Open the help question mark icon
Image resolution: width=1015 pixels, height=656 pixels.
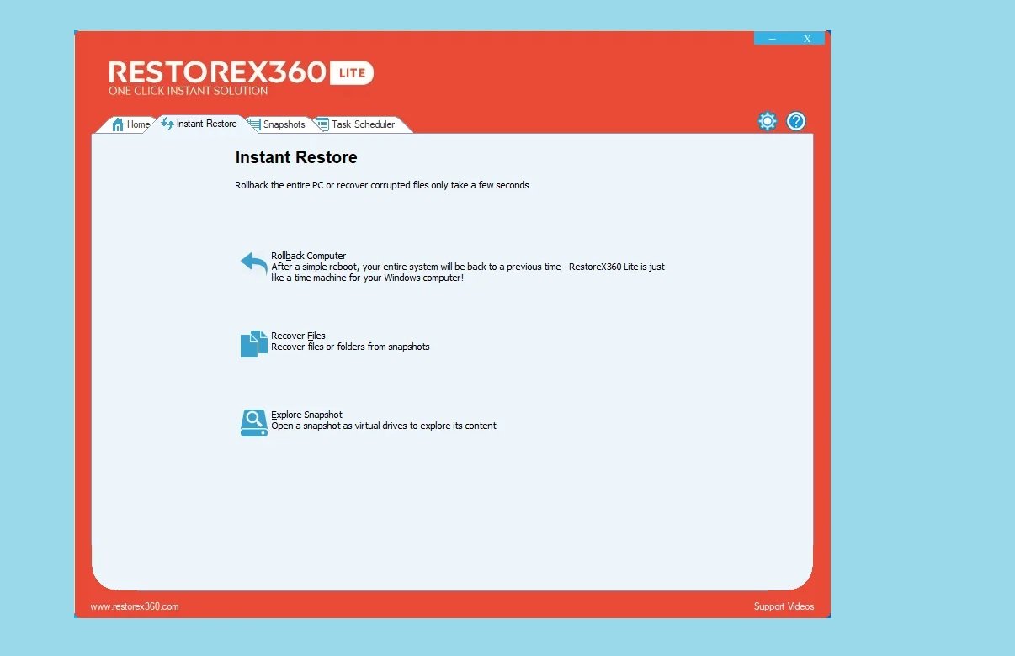[796, 121]
